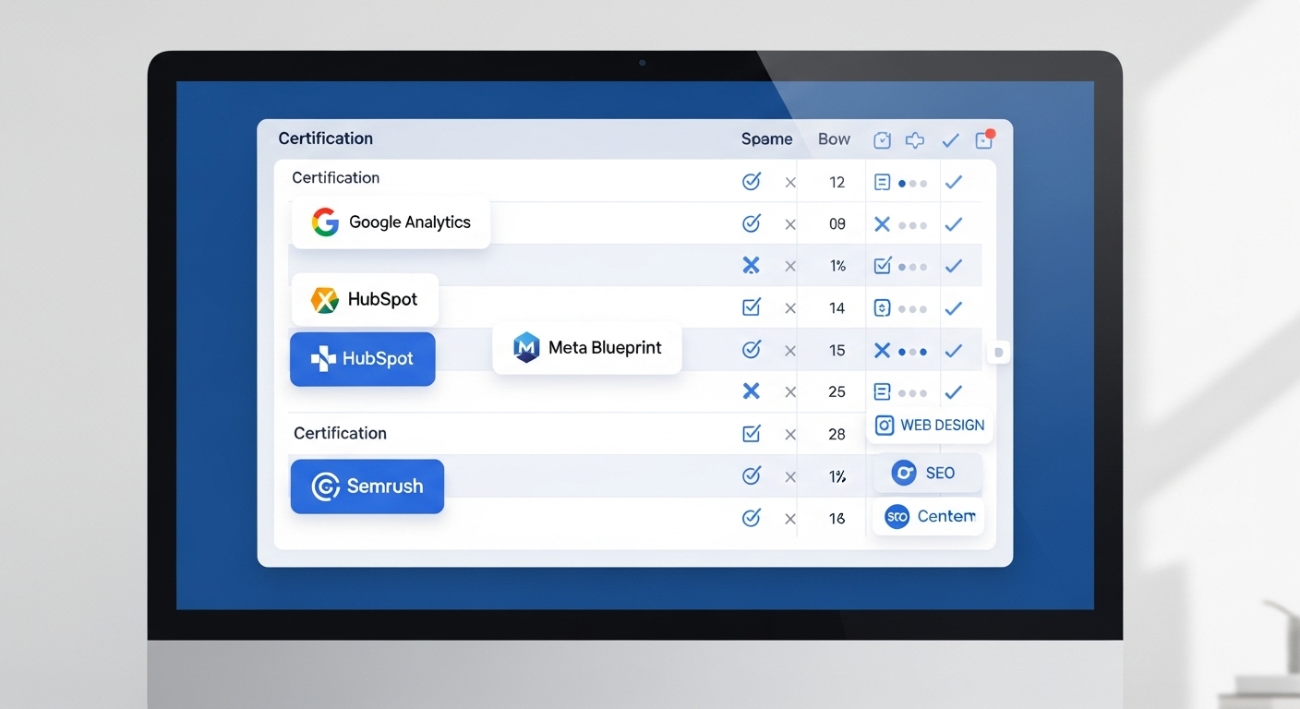Viewport: 1300px width, 709px height.
Task: Click the number 16 cell
Action: pyautogui.click(x=837, y=519)
